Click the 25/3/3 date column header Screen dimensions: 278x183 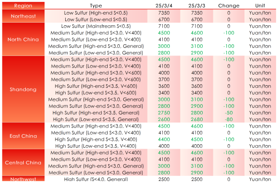197,6
